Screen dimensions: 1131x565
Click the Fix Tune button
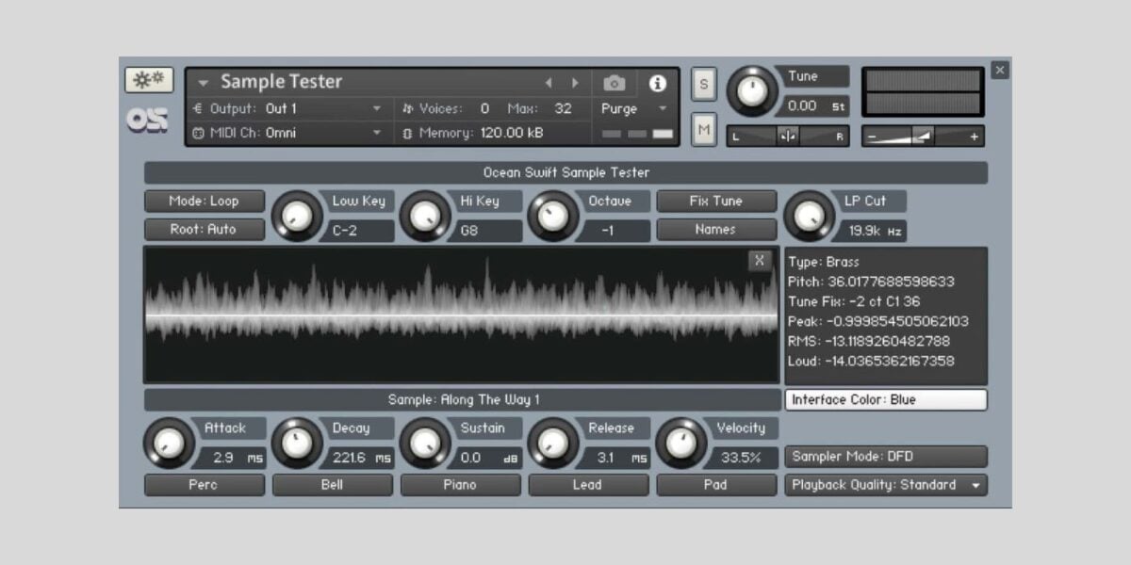coord(716,201)
